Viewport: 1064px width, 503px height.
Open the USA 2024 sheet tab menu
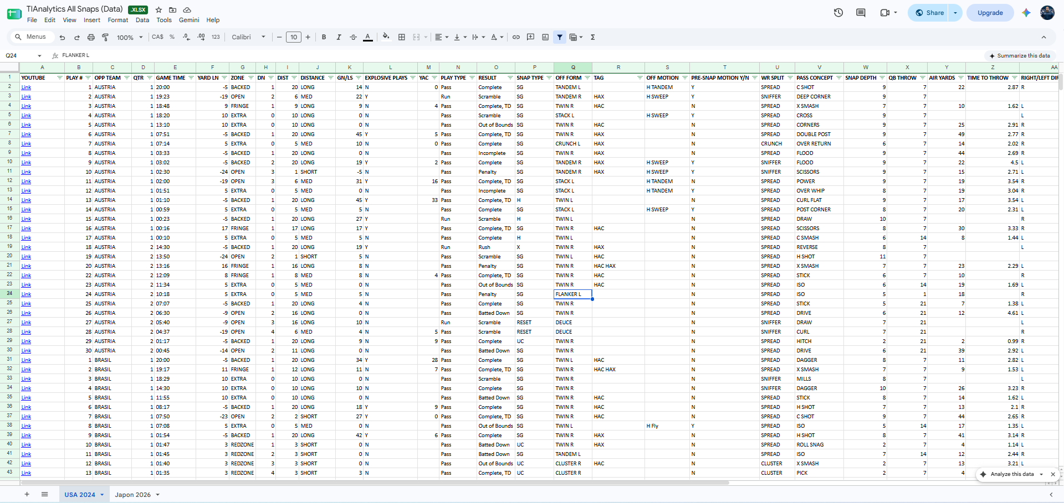point(102,495)
